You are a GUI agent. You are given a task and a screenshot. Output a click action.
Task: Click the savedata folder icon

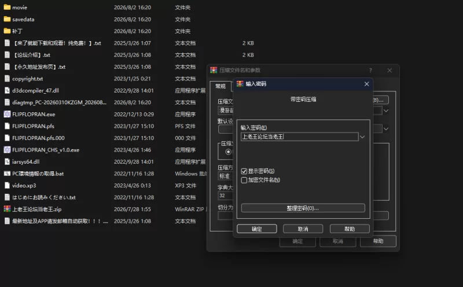pos(7,19)
